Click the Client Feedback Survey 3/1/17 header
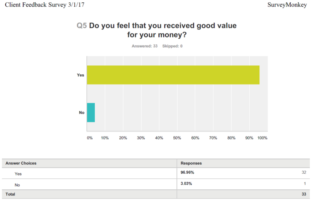 click(45, 5)
